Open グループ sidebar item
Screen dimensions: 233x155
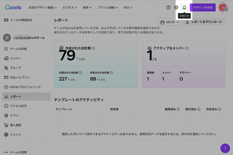click(x=27, y=68)
